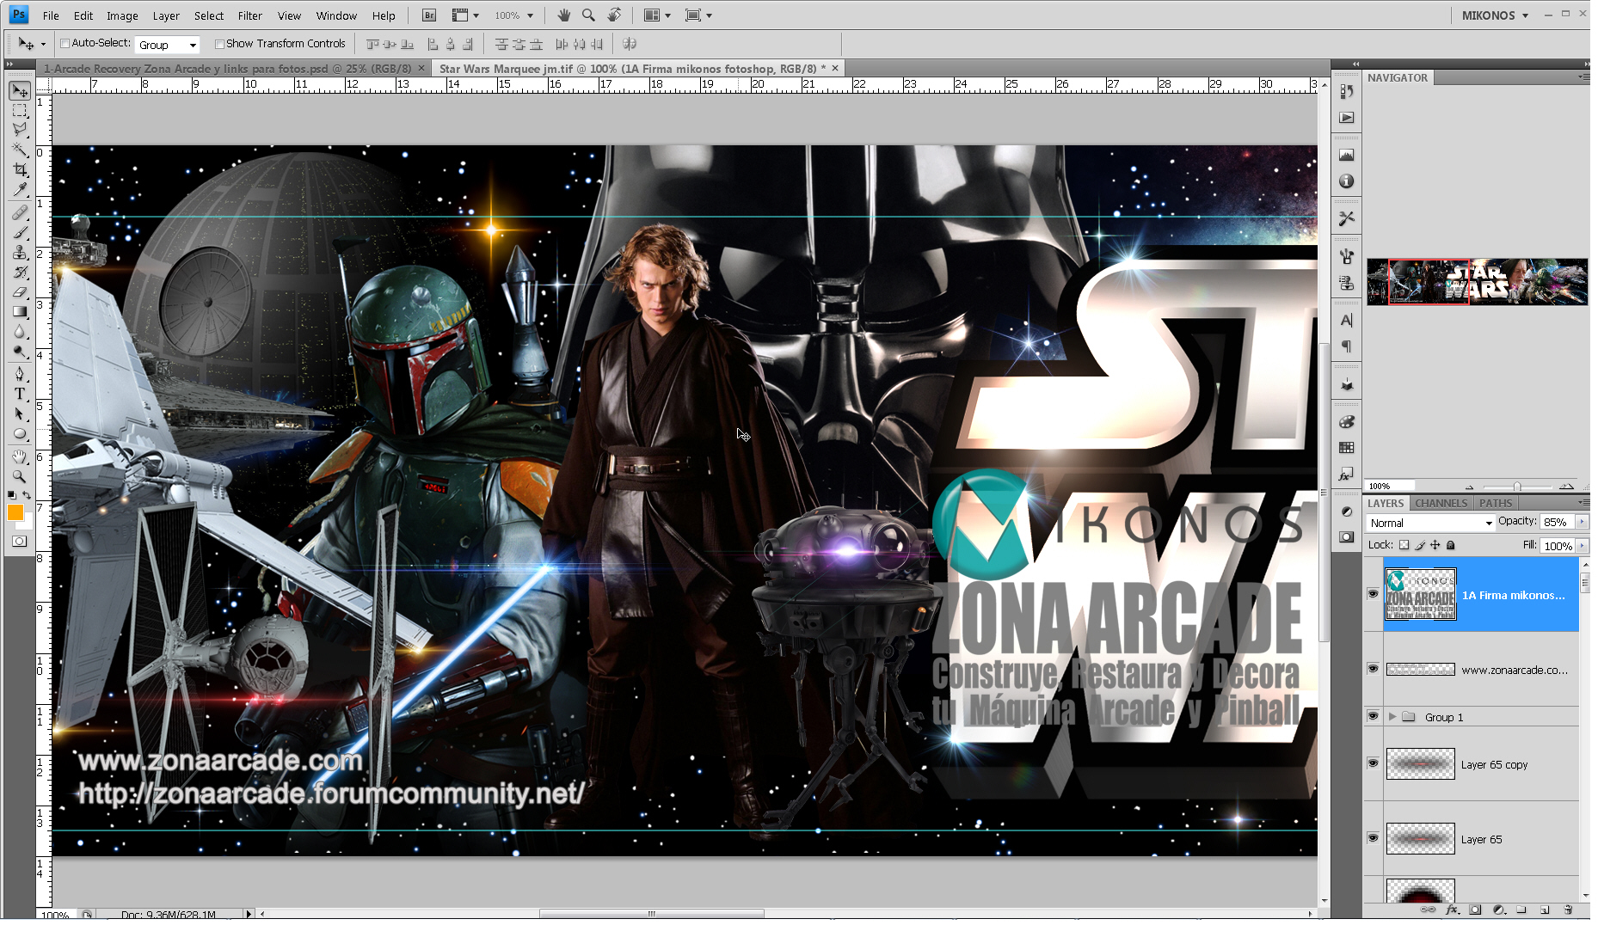Switch to the 1-Arcade Recovery Zona Arcade document tab
This screenshot has width=1598, height=925.
tap(227, 68)
